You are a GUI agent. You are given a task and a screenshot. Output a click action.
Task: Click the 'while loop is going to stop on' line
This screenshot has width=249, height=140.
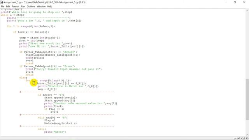pyautogui.click(x=36, y=12)
